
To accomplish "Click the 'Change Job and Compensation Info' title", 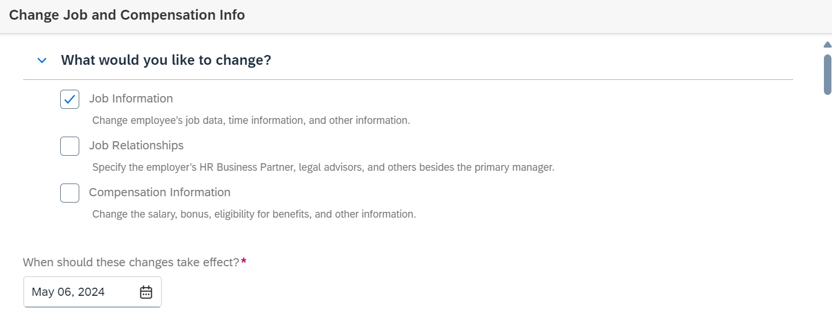I will (x=127, y=15).
